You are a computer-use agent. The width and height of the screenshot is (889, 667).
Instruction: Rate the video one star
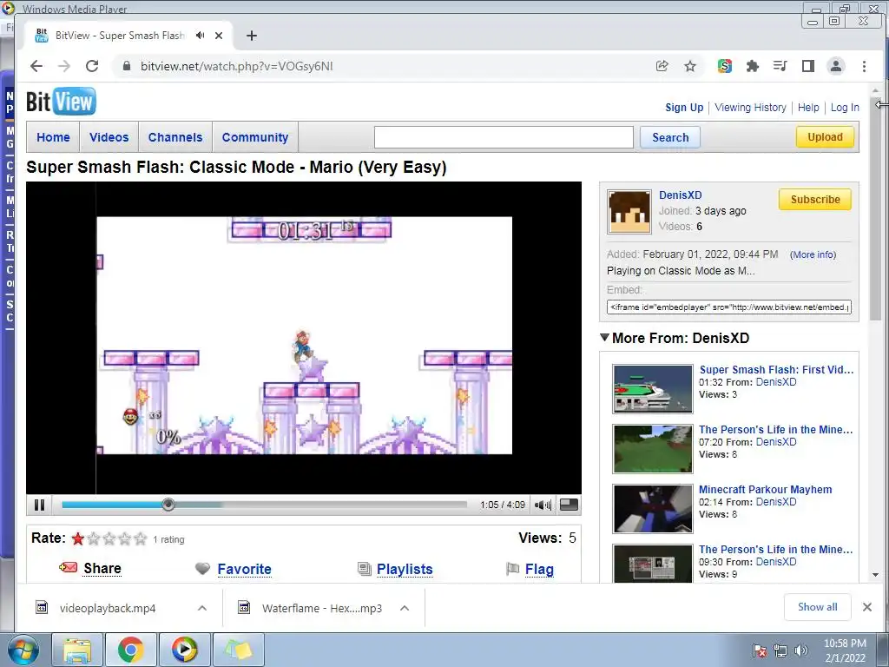click(78, 538)
